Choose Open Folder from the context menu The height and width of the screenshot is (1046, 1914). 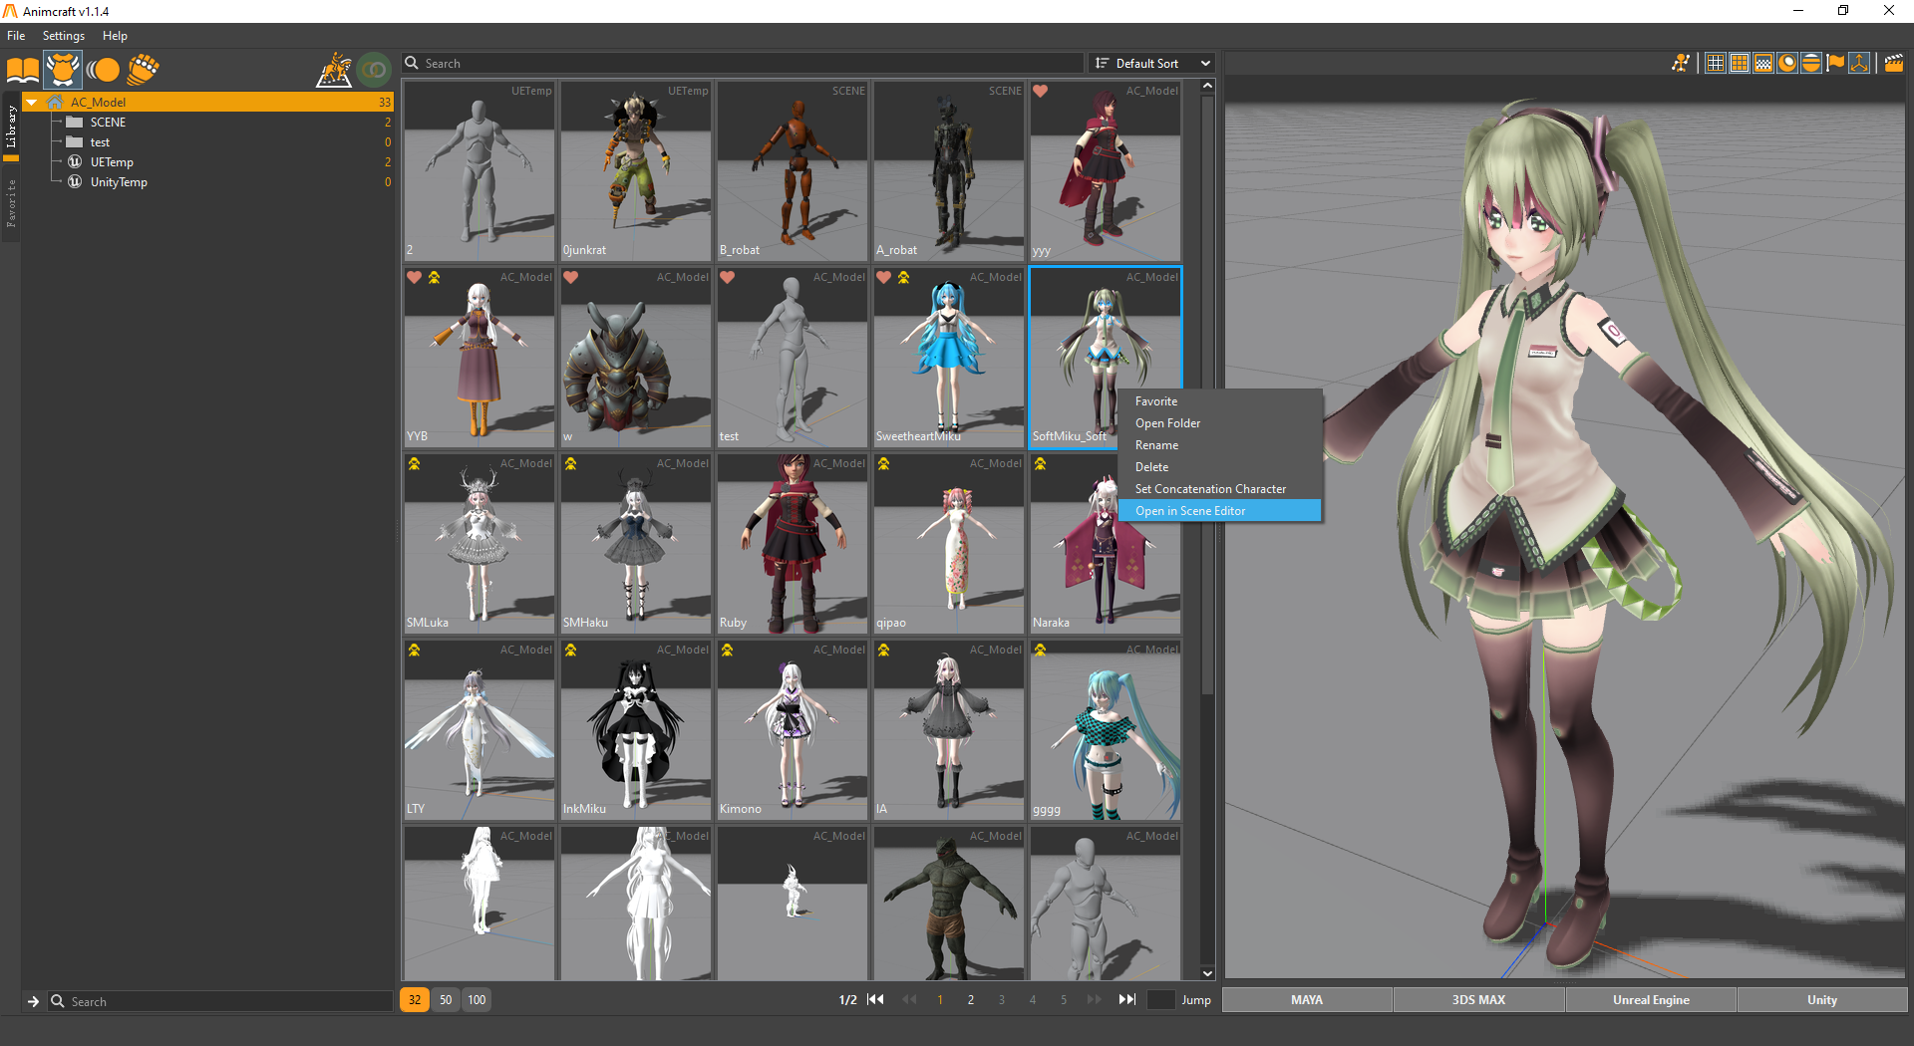click(x=1220, y=423)
